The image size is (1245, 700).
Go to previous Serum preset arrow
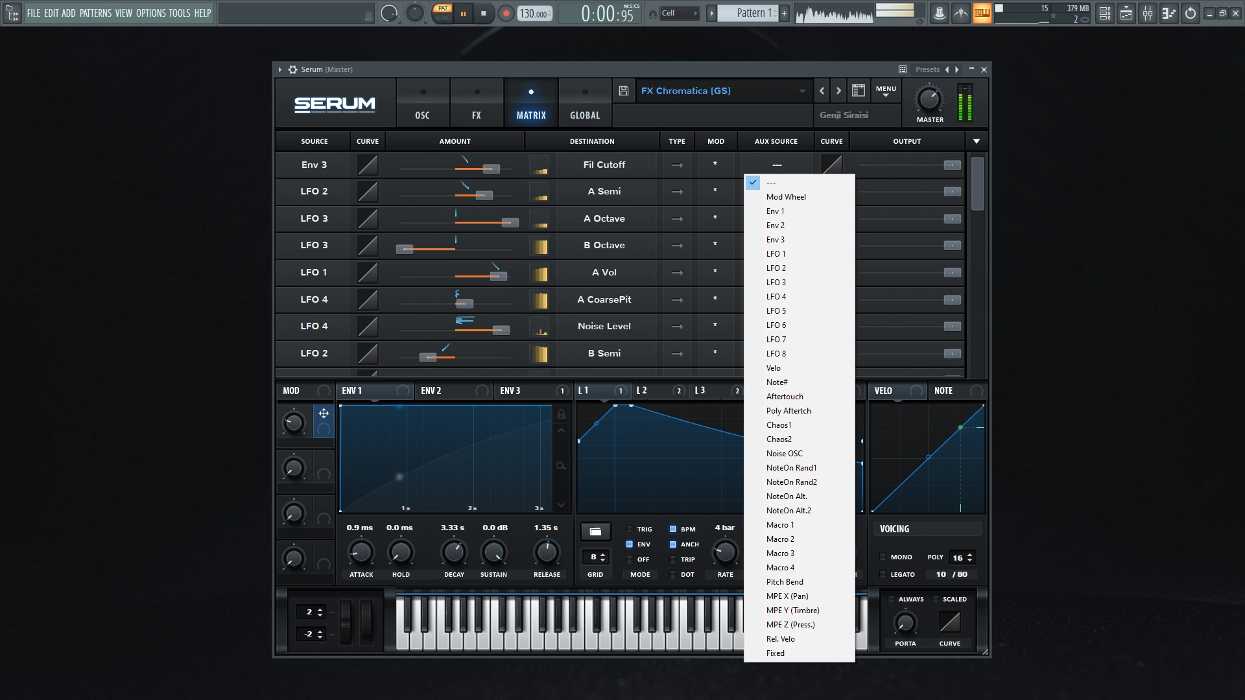pos(822,91)
